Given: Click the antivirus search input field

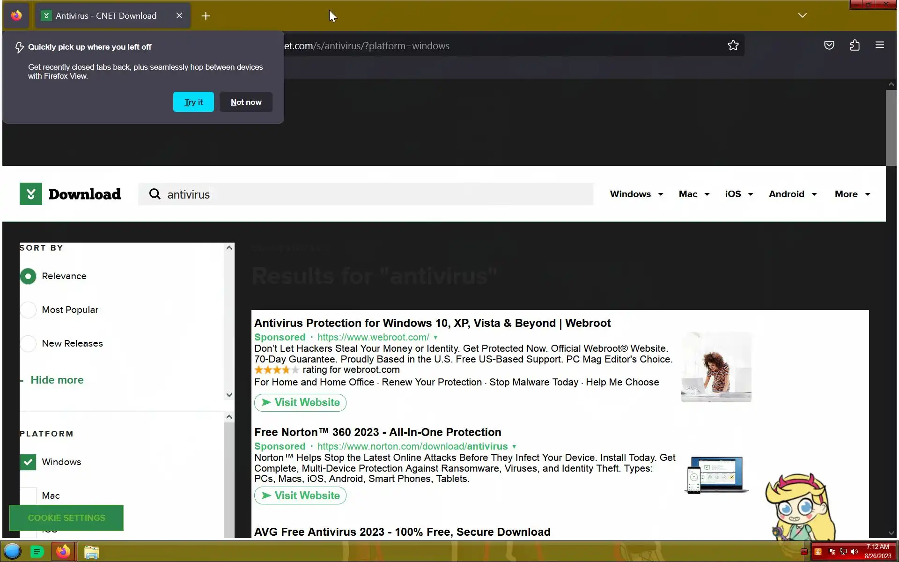Looking at the screenshot, I should pos(375,194).
